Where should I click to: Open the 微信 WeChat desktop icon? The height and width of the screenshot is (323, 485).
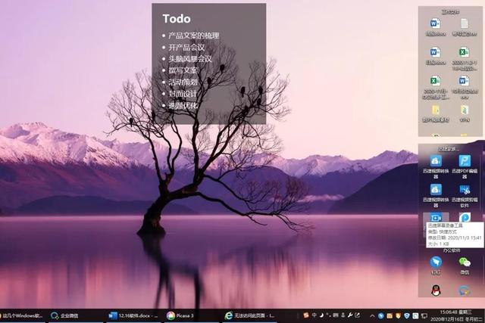[x=465, y=262]
